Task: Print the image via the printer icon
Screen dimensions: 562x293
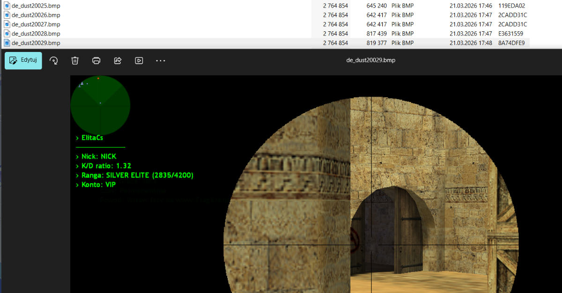Action: [x=96, y=60]
